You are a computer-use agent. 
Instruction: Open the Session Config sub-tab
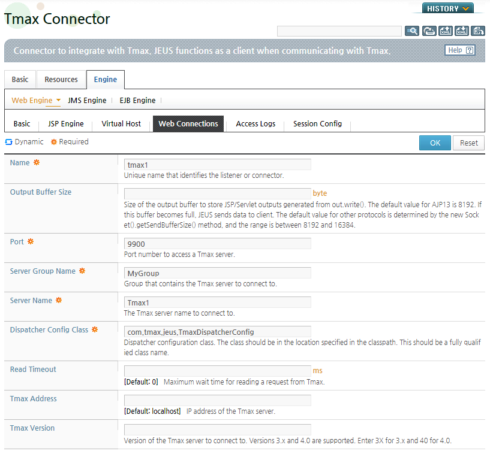point(317,124)
